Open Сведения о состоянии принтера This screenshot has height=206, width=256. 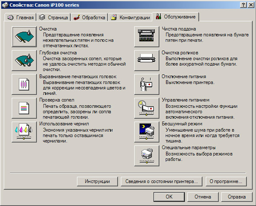pos(161,181)
